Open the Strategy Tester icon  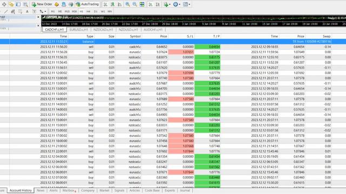[x=25, y=4]
